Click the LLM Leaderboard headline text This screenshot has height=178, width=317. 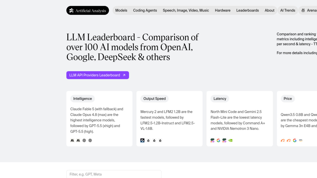pyautogui.click(x=132, y=47)
